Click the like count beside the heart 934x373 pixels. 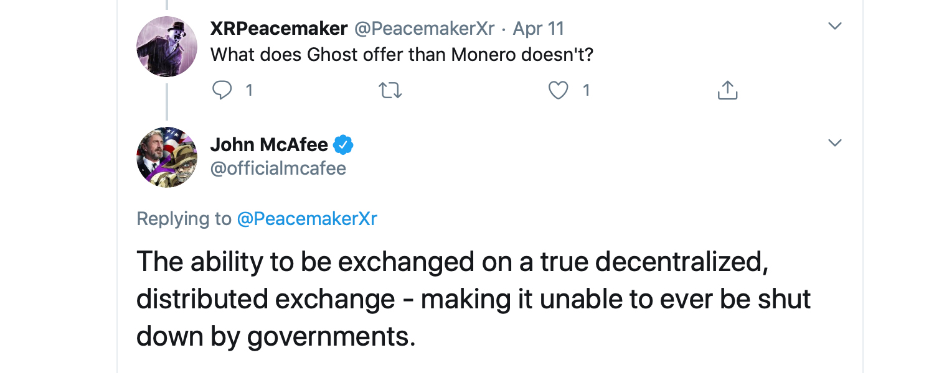(586, 91)
